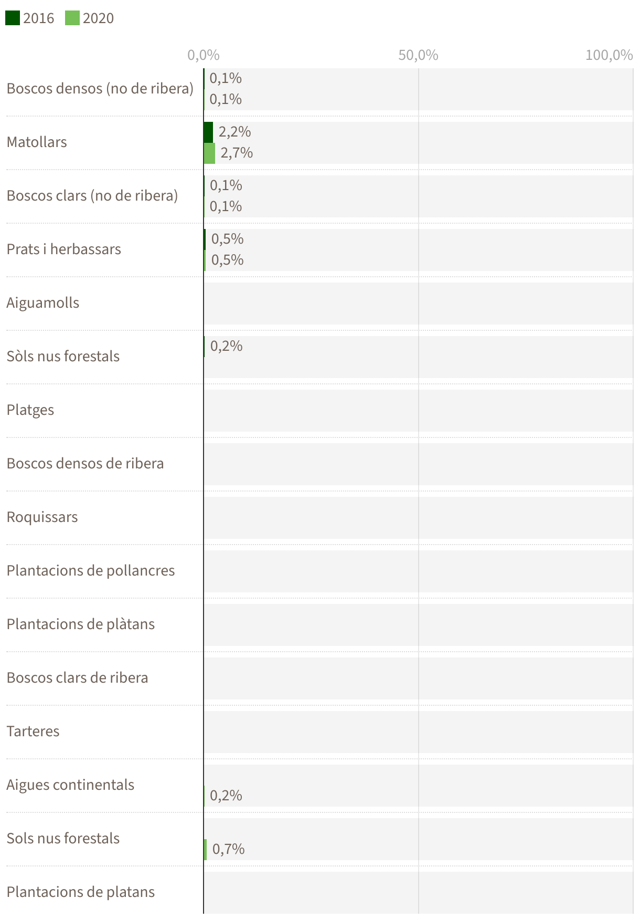This screenshot has height=919, width=640.
Task: Click the dark green 2016 legend swatch
Action: [13, 18]
